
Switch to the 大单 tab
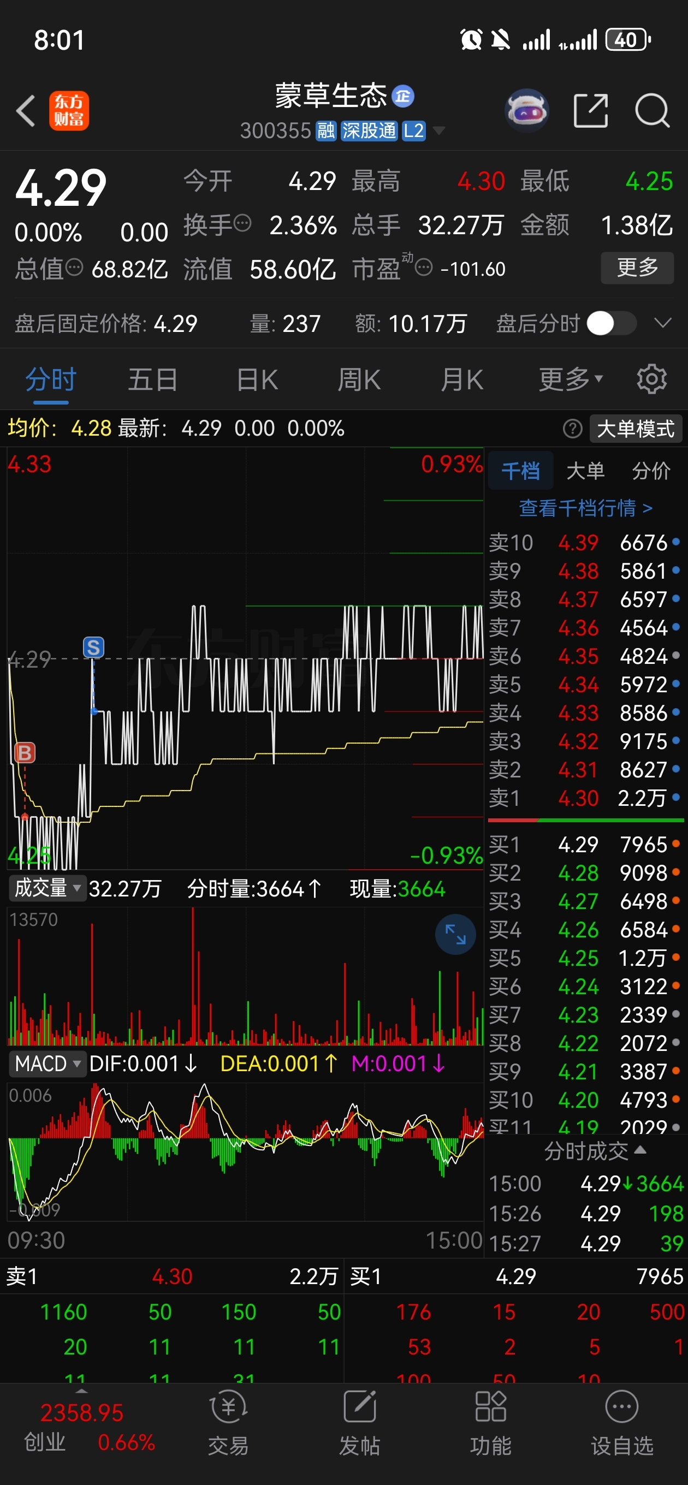(585, 471)
